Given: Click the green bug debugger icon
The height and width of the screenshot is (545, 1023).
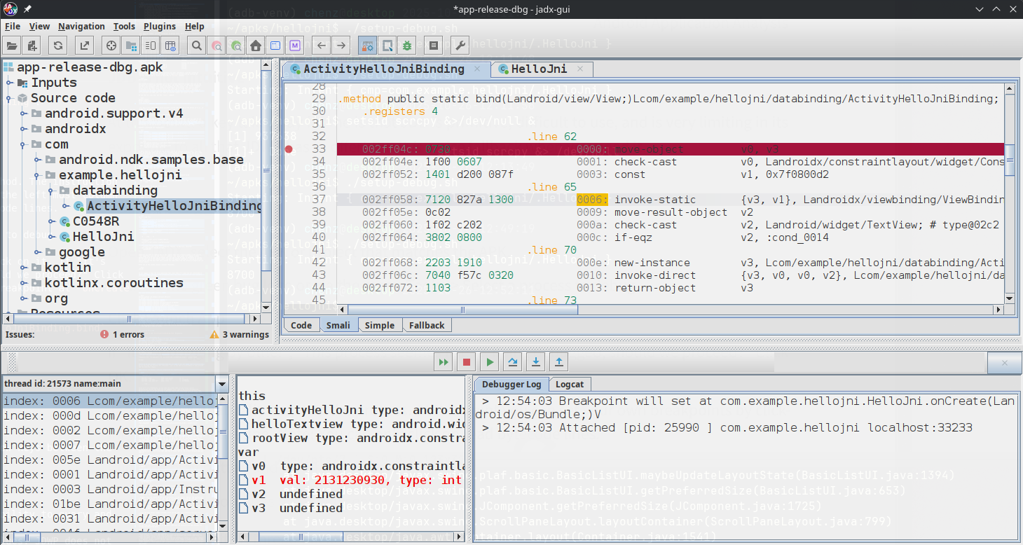Looking at the screenshot, I should 406,46.
